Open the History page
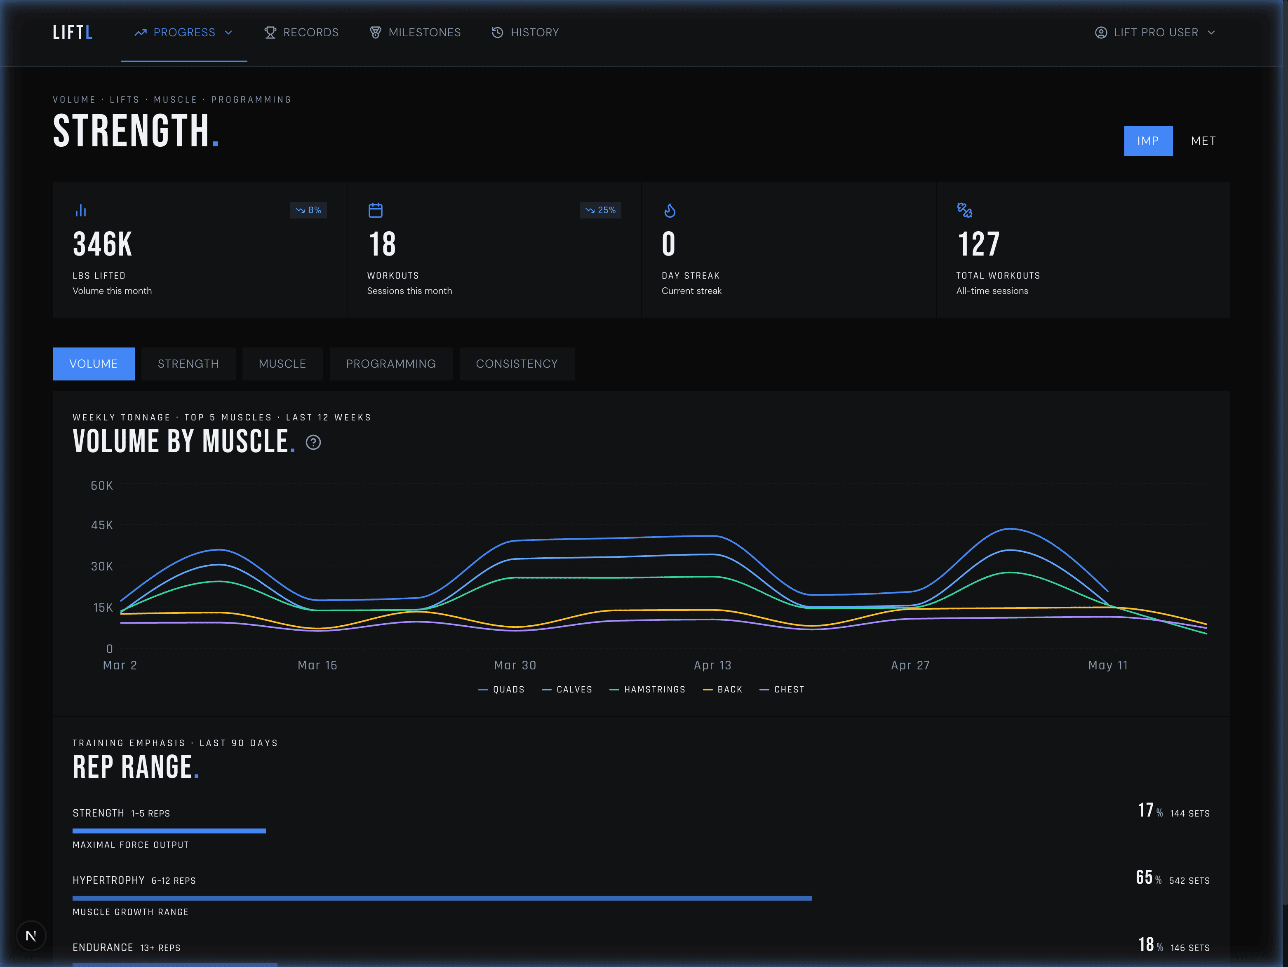Screen dimensions: 1288x967 (x=525, y=33)
